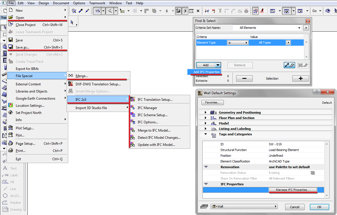Image resolution: width=337 pixels, height=215 pixels.
Task: Expand the Listing and Labeling panel
Action: [205, 129]
